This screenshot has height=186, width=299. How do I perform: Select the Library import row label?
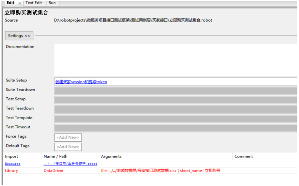(11, 170)
